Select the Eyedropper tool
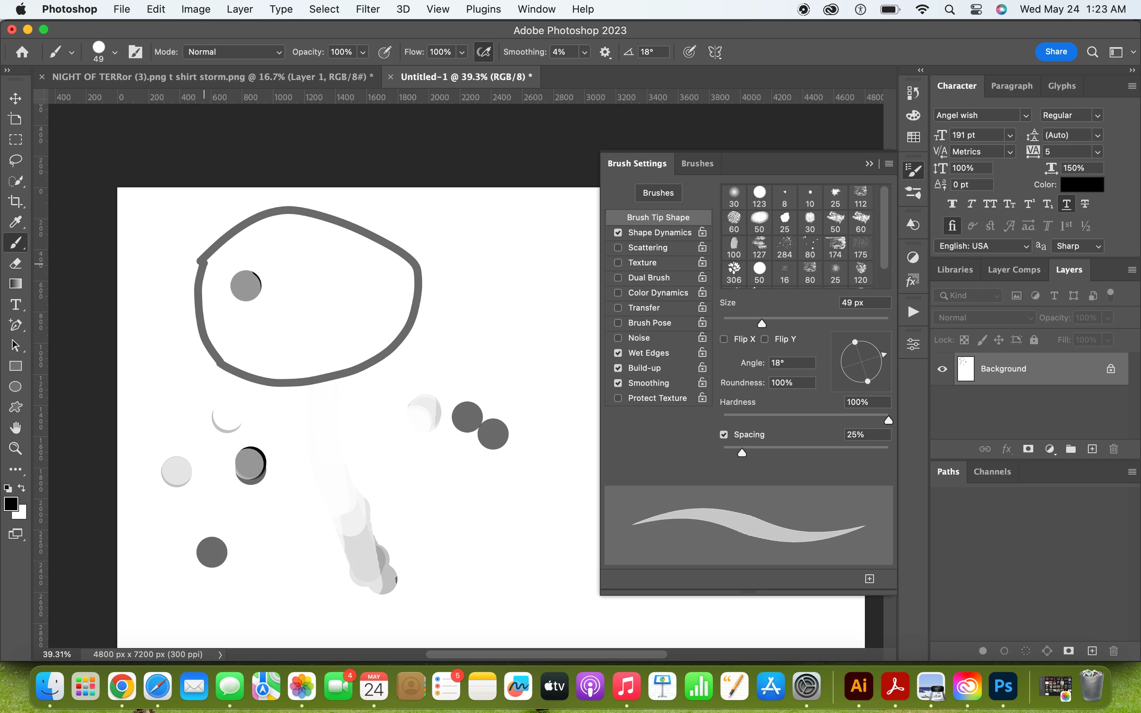This screenshot has height=713, width=1141. 15,222
